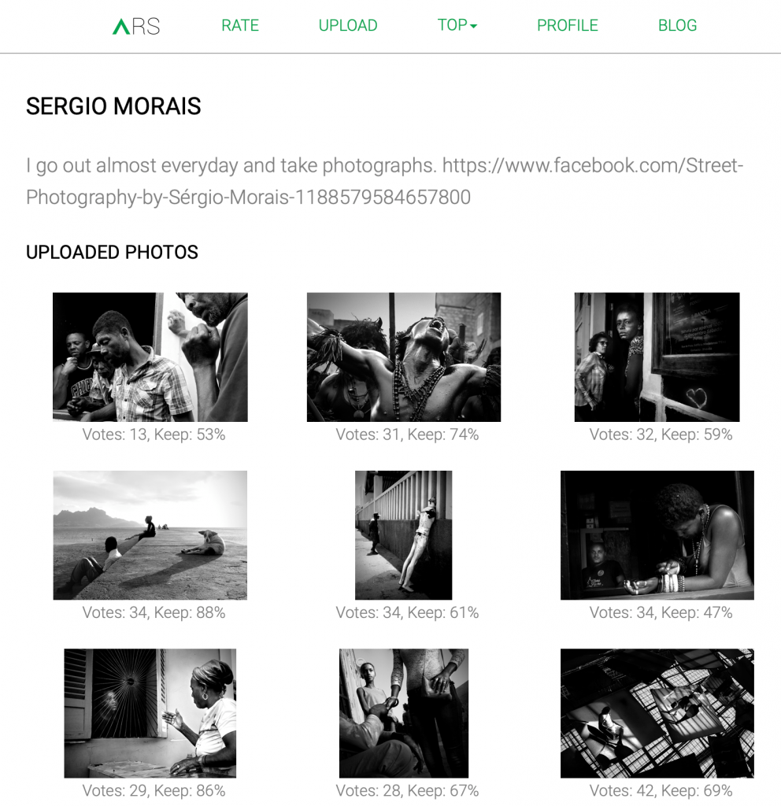Open photo of woman gesturing near shutters
Image resolution: width=781 pixels, height=806 pixels.
tap(150, 713)
